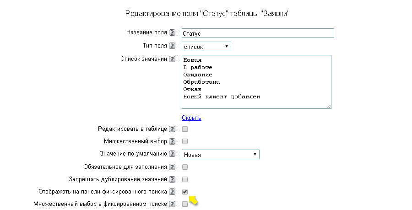Viewport: 412px width, 210px height.
Task: Click help icon for "Значение по умолчанию"
Action: 172,154
